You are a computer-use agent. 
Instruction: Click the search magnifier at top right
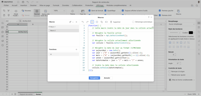(x=197, y=5)
